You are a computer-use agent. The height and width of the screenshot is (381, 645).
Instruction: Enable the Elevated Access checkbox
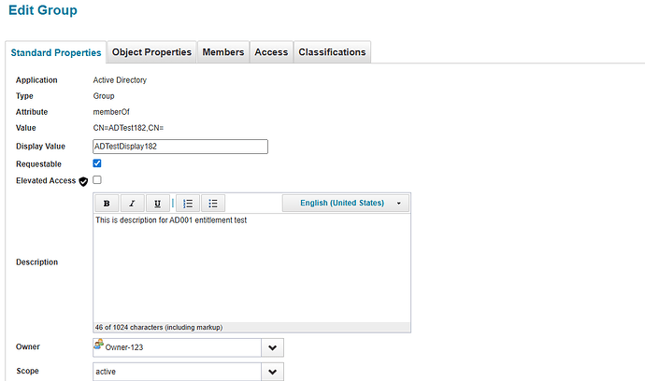(97, 179)
